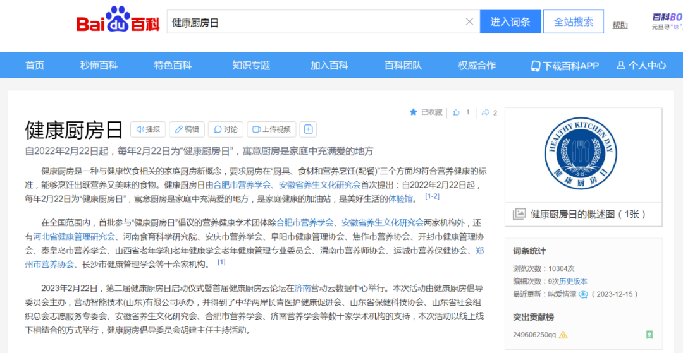
Task: Open 个人中心 user menu
Action: tap(642, 65)
